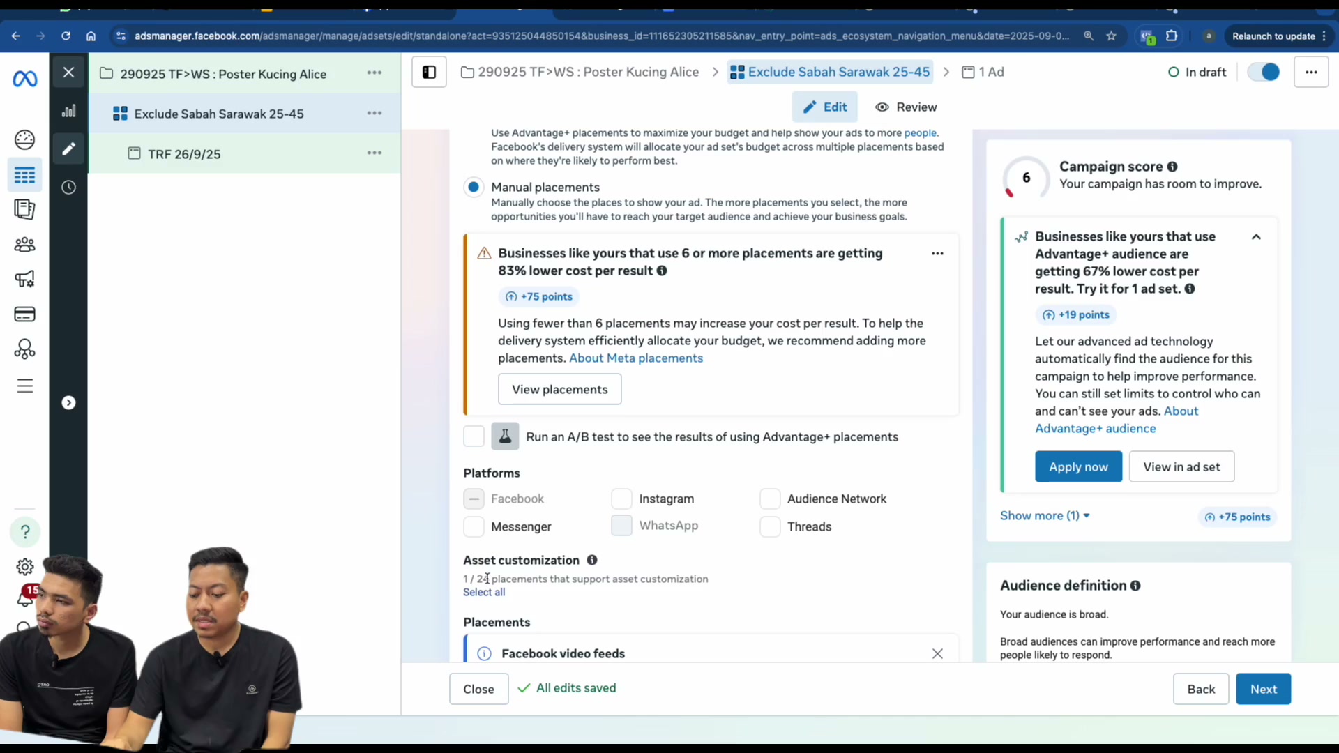The width and height of the screenshot is (1339, 753).
Task: Open the chart insights icon in editor rail
Action: pyautogui.click(x=68, y=112)
